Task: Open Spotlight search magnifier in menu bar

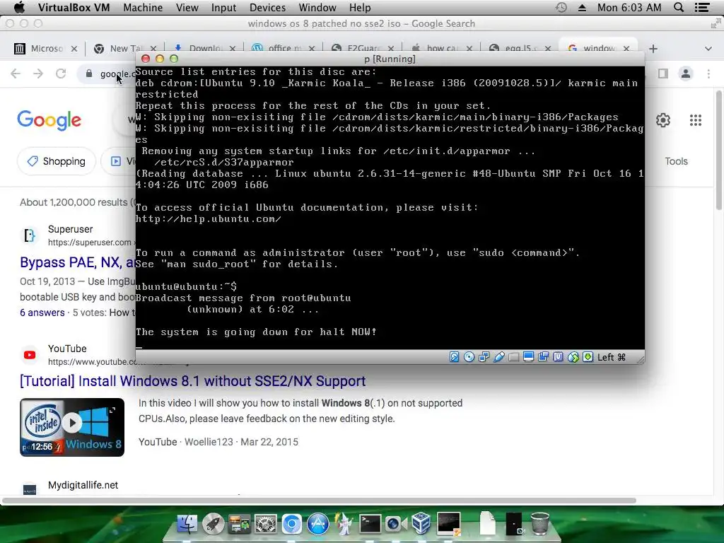Action: (679, 7)
